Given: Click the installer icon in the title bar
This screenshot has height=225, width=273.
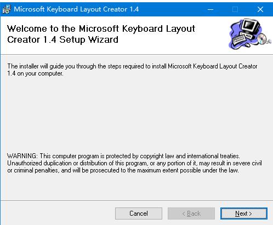Looking at the screenshot, I should click(7, 9).
